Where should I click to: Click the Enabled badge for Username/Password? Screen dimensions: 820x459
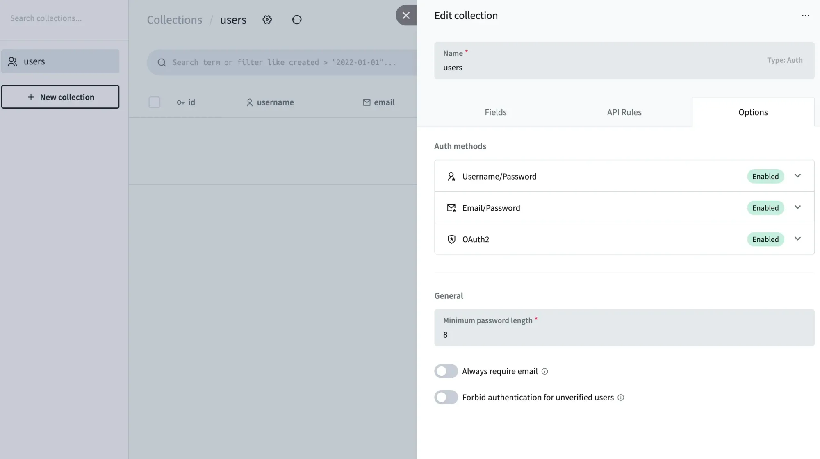[765, 177]
